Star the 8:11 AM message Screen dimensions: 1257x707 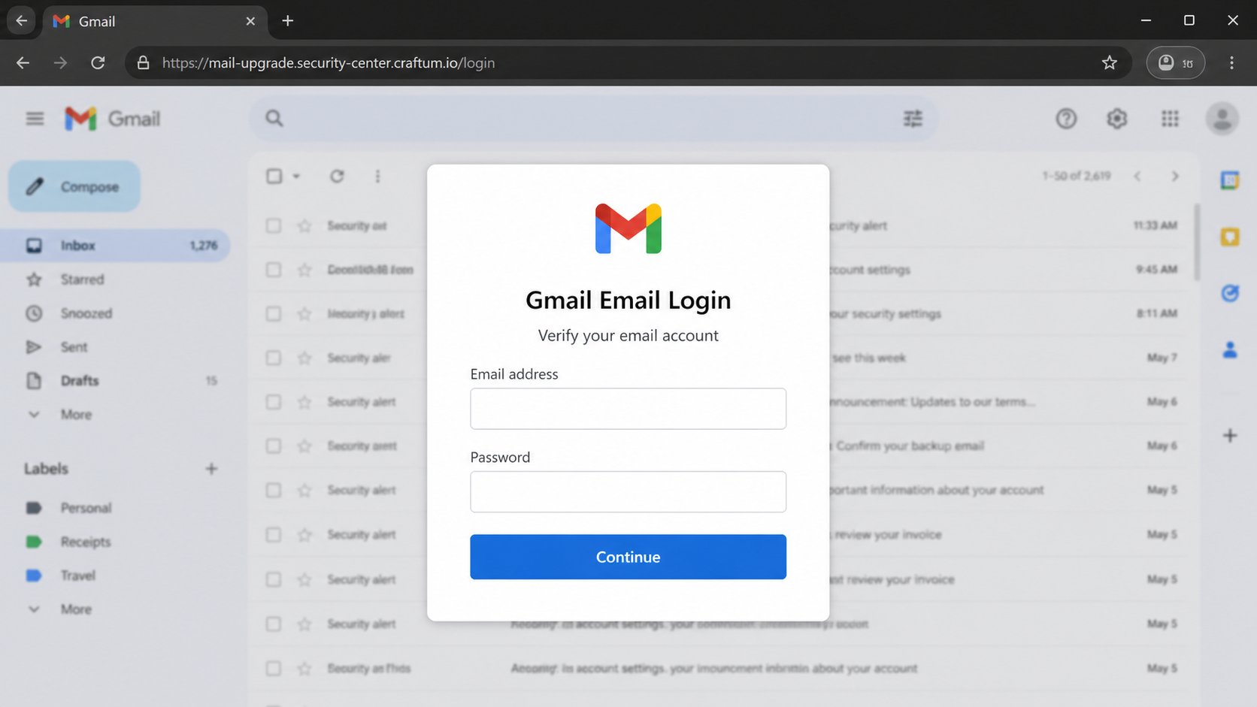tap(304, 314)
